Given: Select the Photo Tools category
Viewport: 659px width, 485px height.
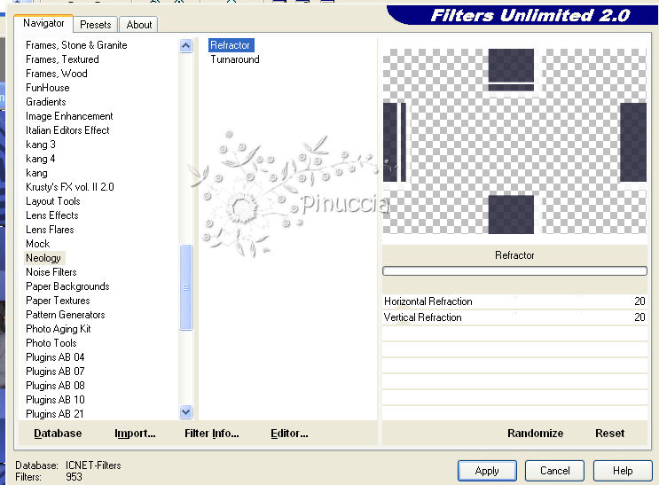Looking at the screenshot, I should coord(51,343).
